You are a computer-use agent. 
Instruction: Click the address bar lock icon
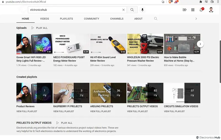(3, 2)
